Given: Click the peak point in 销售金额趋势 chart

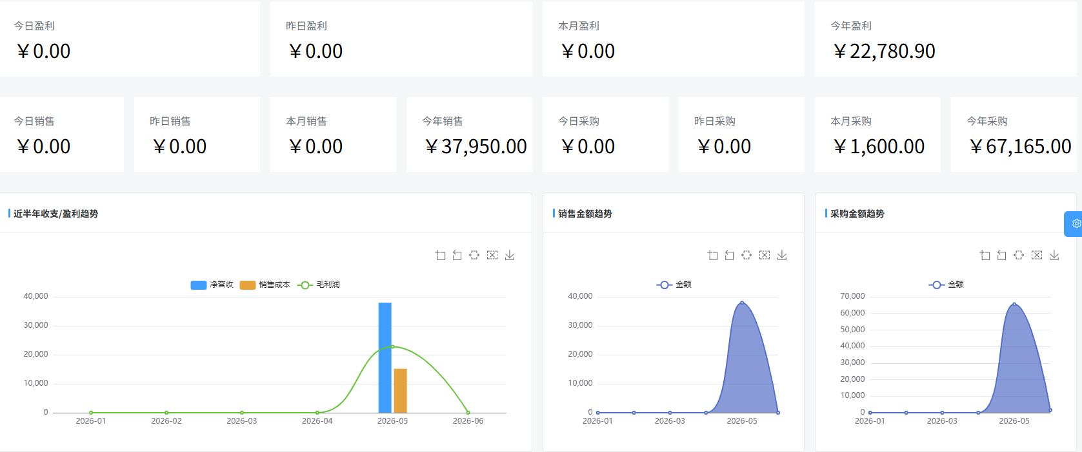Looking at the screenshot, I should point(742,303).
